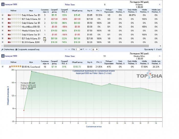This screenshot has height=139, width=179.
Task: Go to next page pager icon
Action: point(86,49)
